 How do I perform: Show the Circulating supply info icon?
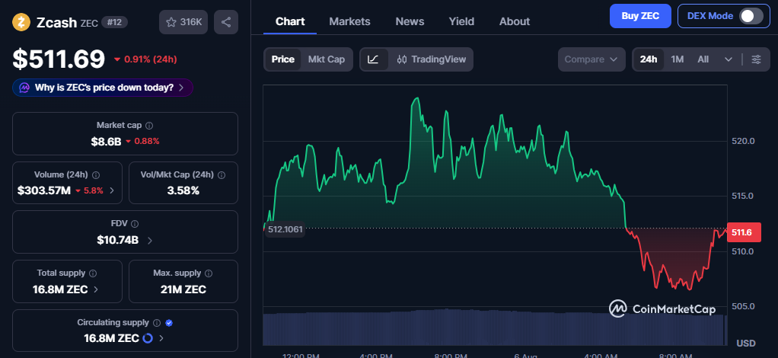point(157,323)
